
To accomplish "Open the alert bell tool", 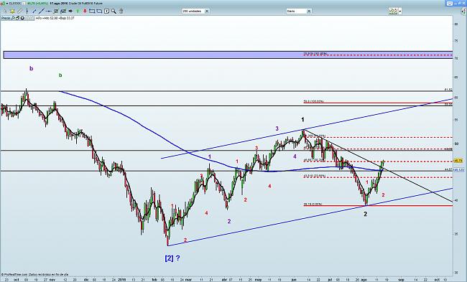I will 12,11.
